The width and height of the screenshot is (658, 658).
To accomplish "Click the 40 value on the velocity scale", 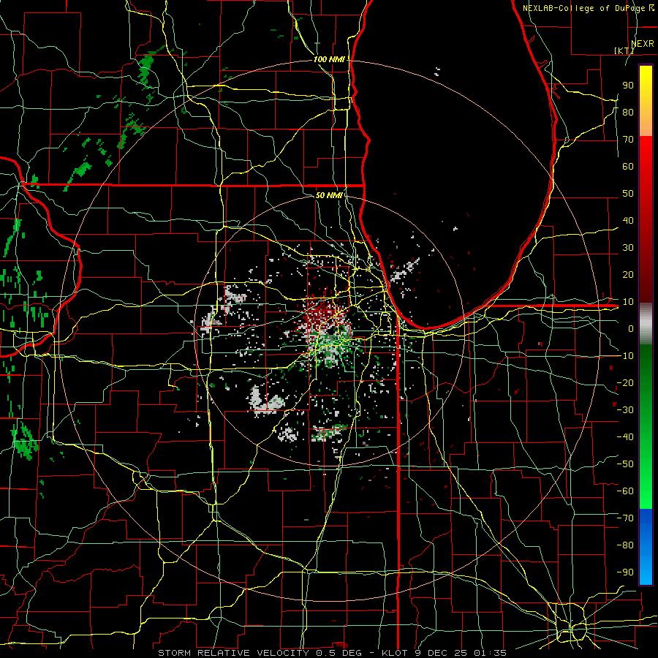I will coord(628,220).
